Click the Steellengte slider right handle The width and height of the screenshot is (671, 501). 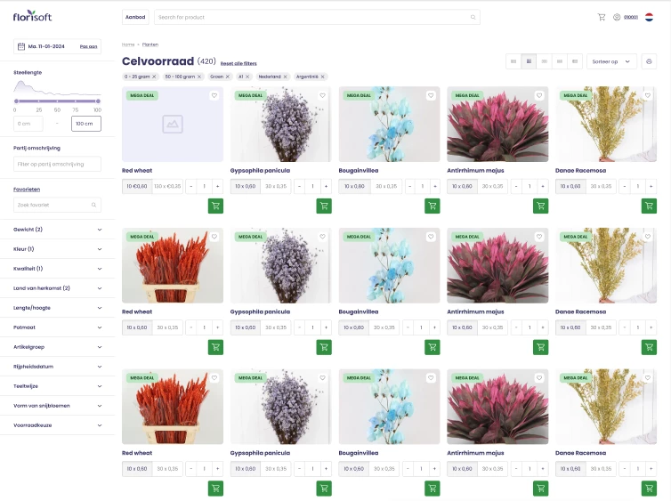[x=98, y=101]
